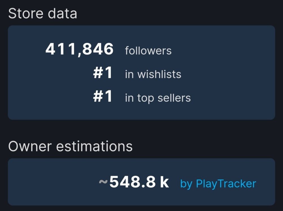The image size is (283, 211).
Task: Select the 411,846 followers count
Action: tap(80, 49)
